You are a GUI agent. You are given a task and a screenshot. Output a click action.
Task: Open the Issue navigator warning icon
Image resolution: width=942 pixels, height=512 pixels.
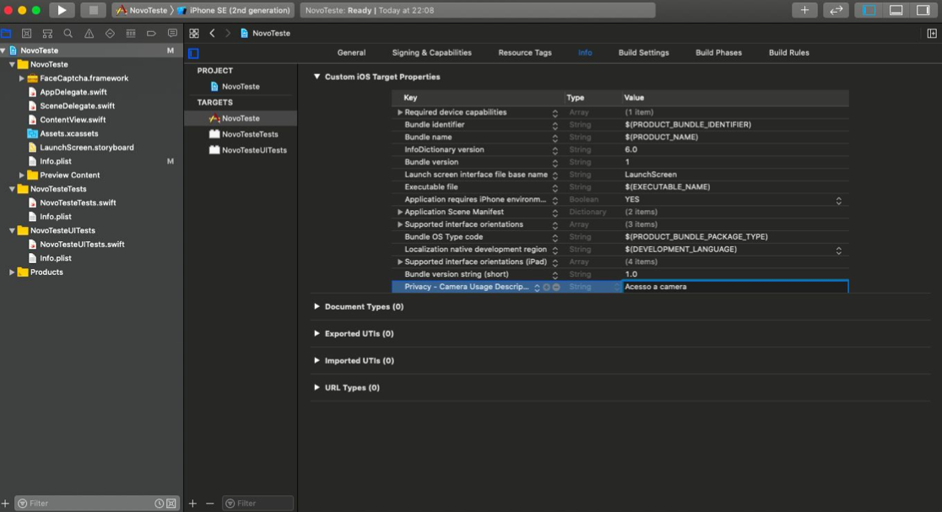(89, 34)
